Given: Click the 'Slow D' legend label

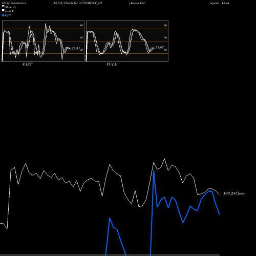Looking at the screenshot, I should (x=10, y=7).
